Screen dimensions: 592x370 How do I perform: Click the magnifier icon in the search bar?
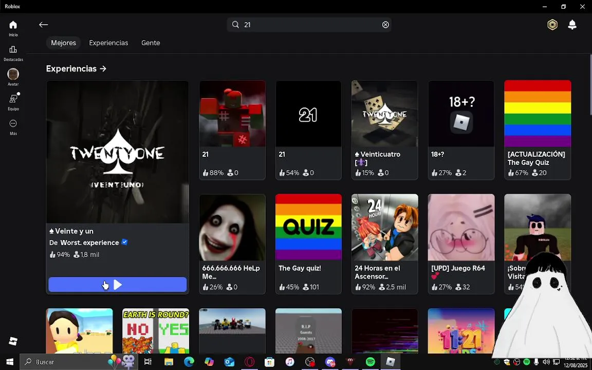[235, 25]
